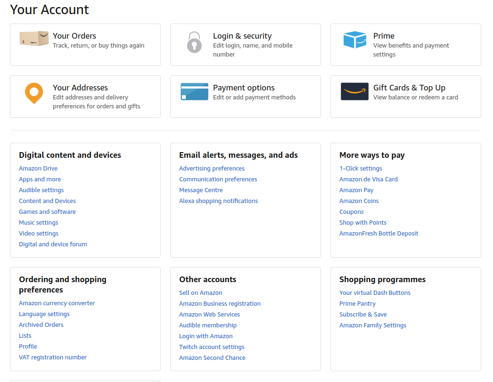Change Language settings

(x=44, y=314)
